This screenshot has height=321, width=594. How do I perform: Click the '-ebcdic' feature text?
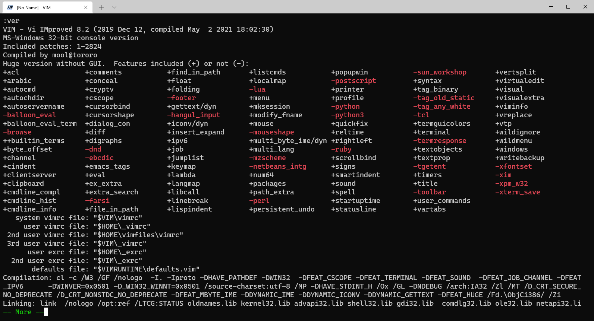click(x=99, y=158)
